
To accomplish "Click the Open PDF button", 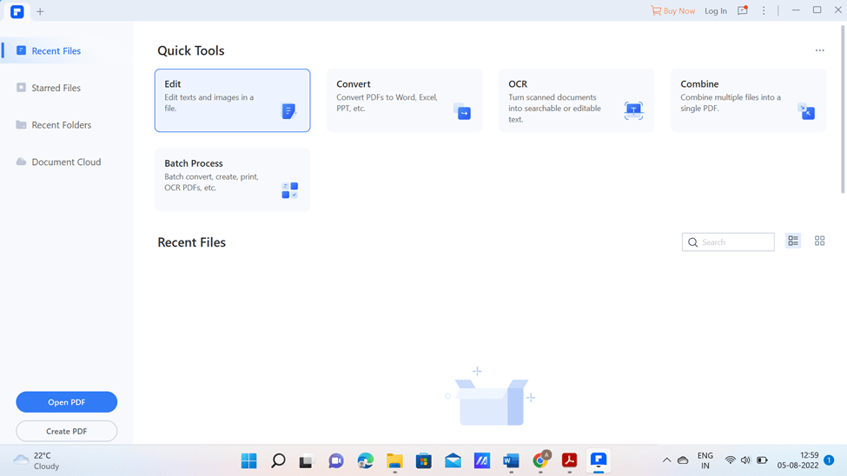I will pyautogui.click(x=66, y=402).
